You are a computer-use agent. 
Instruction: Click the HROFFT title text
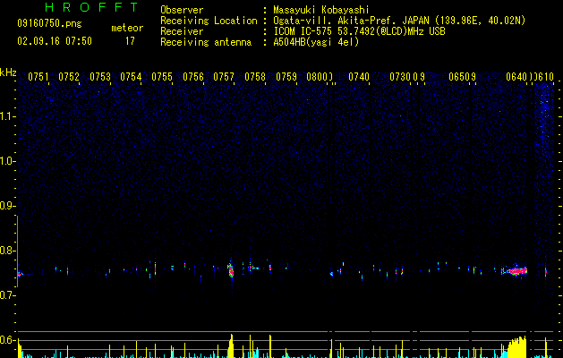click(92, 7)
